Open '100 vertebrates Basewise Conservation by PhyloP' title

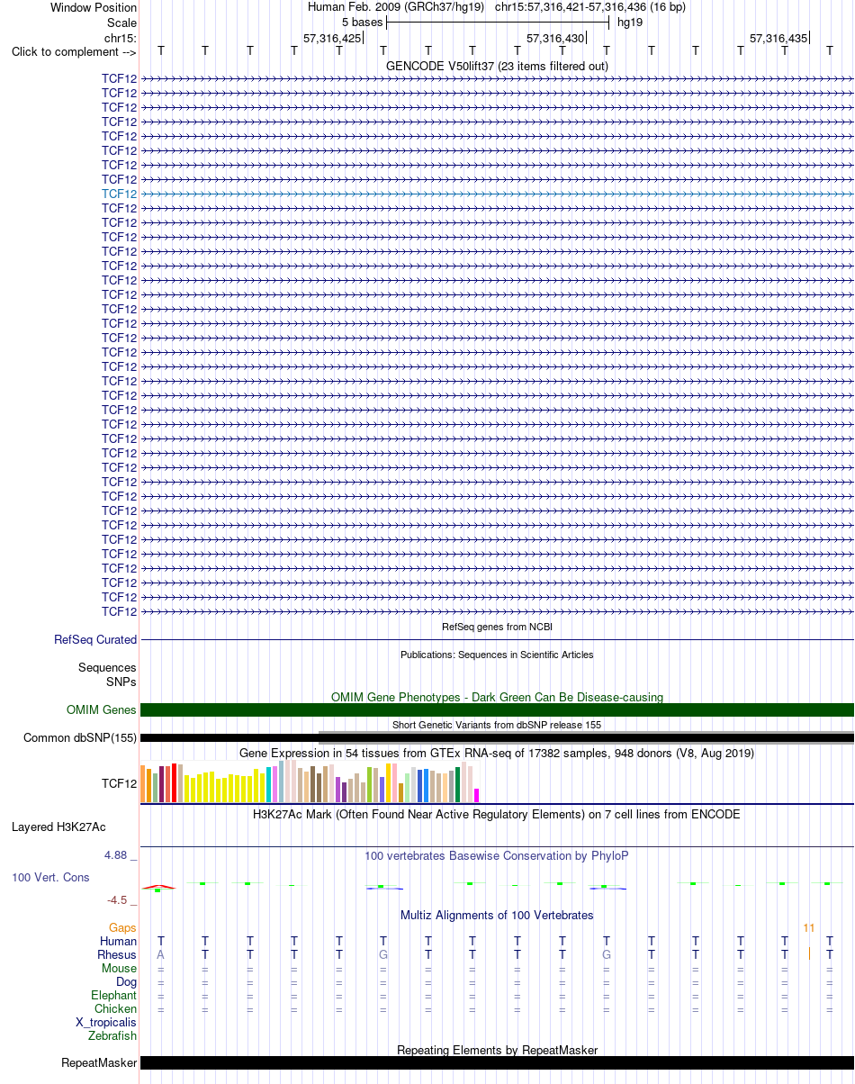497,855
